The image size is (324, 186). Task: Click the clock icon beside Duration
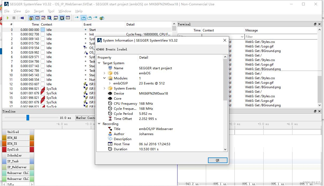pos(110,149)
